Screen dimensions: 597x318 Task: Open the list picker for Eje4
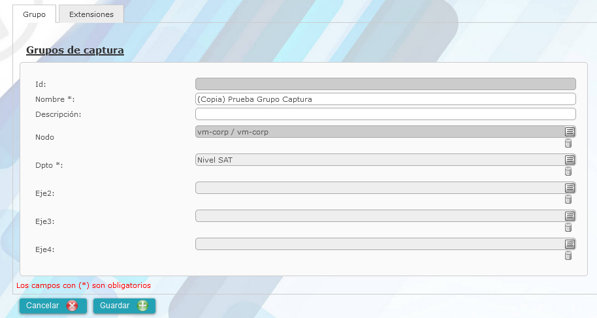[x=570, y=244]
